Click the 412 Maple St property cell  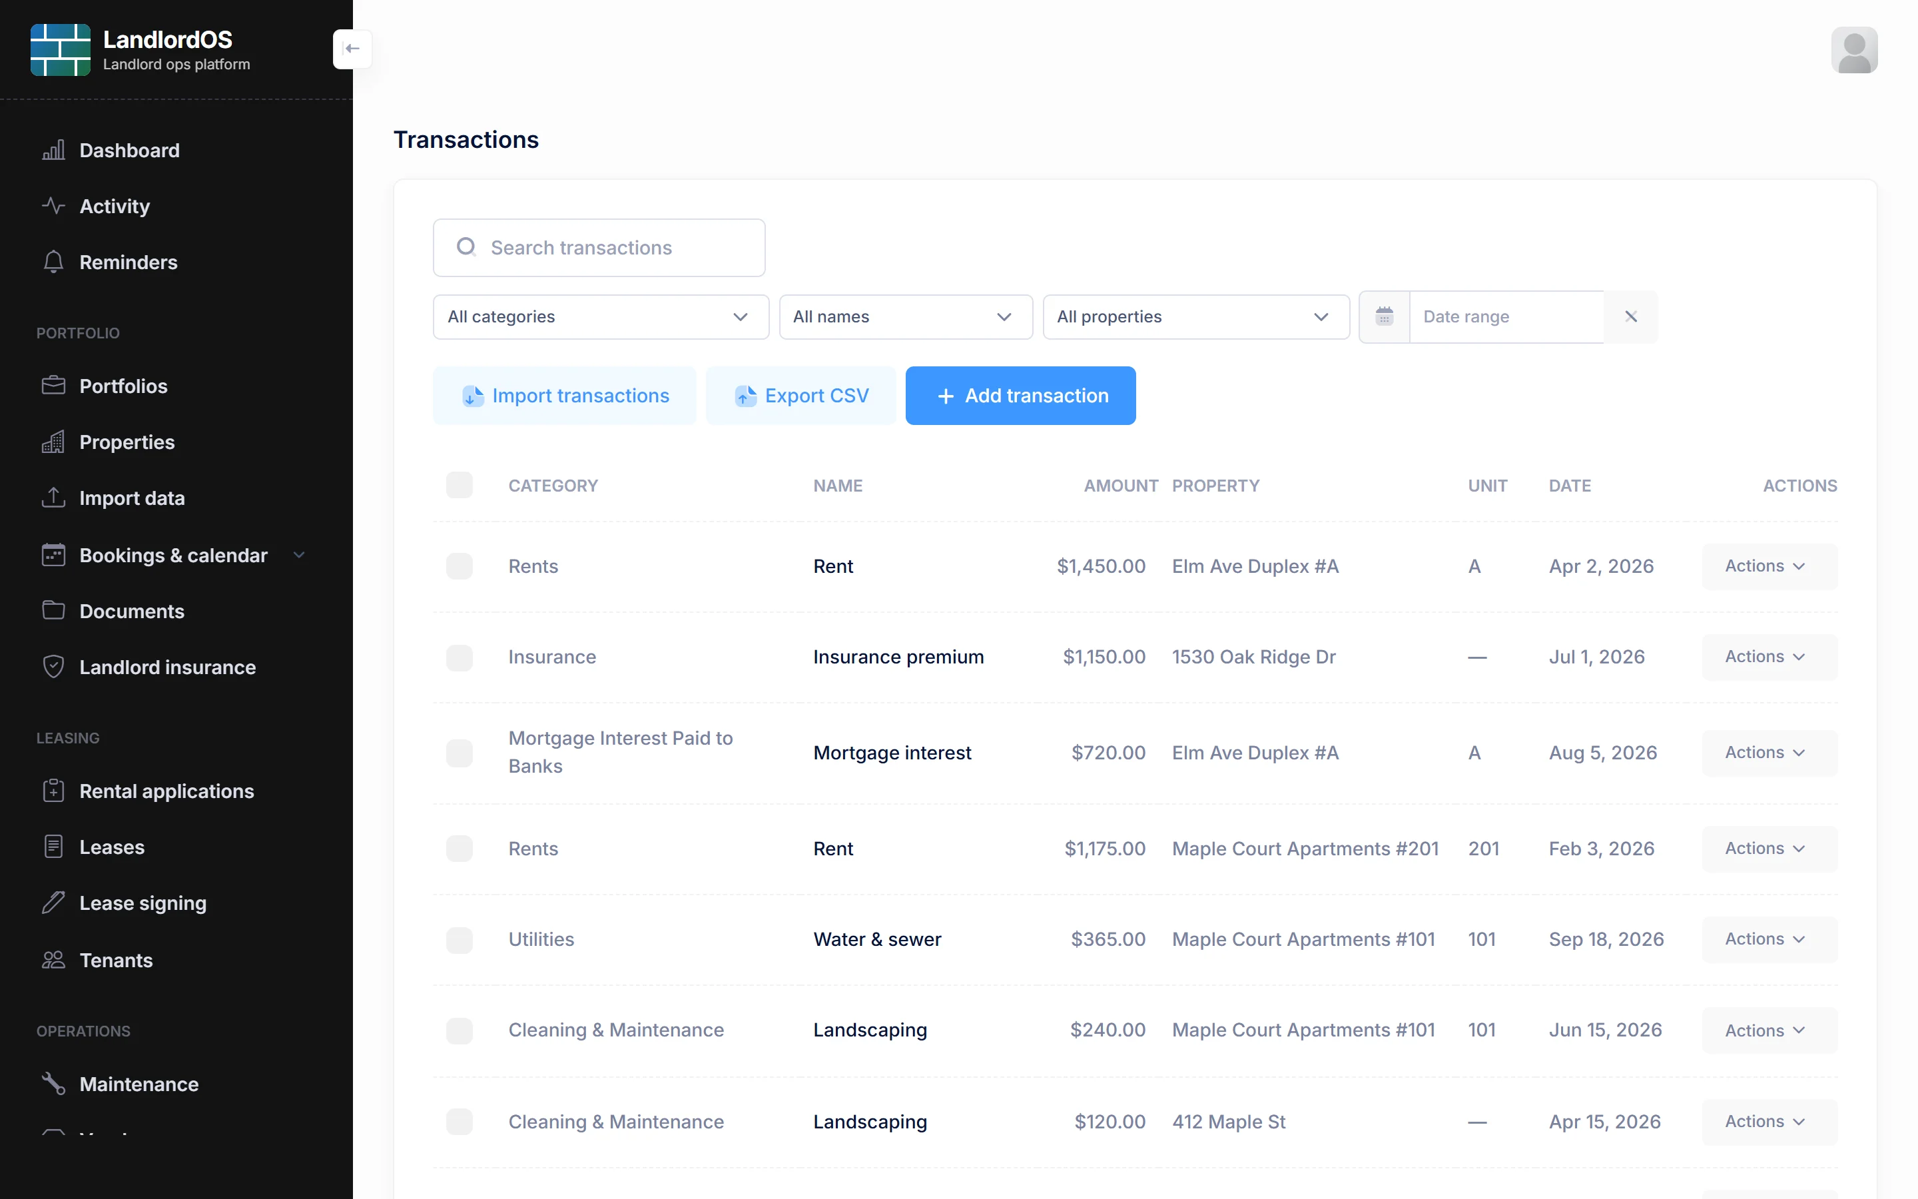[x=1229, y=1121]
